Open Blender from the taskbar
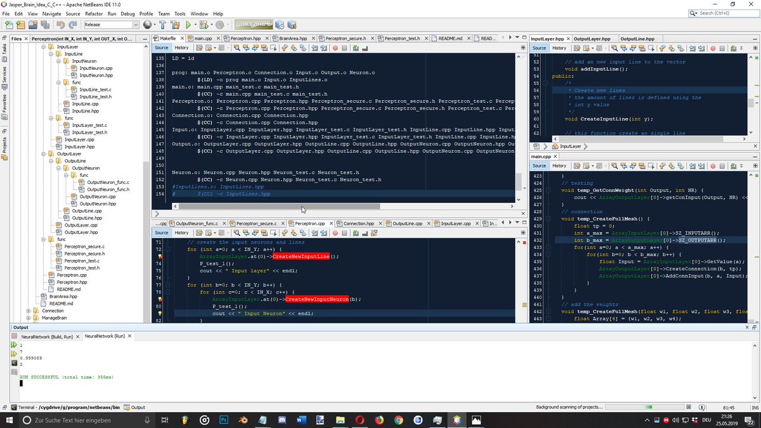This screenshot has height=428, width=761. coord(244,420)
